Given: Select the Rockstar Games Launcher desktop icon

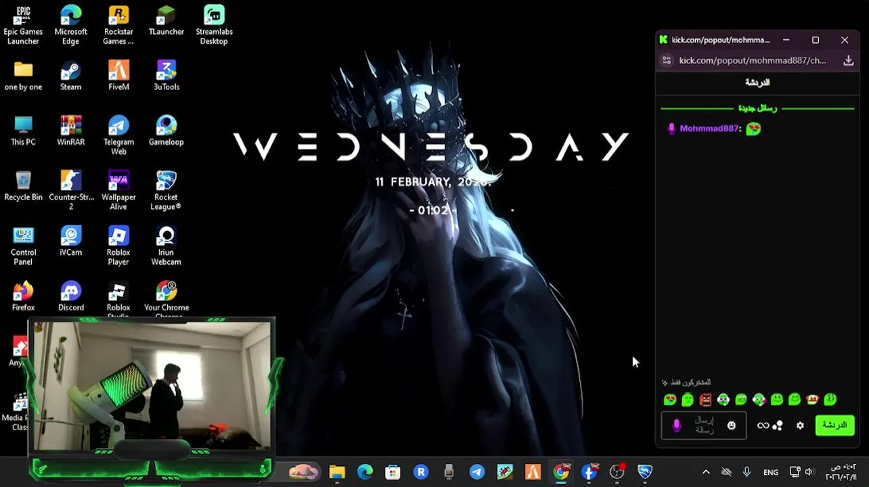Looking at the screenshot, I should click(x=118, y=25).
